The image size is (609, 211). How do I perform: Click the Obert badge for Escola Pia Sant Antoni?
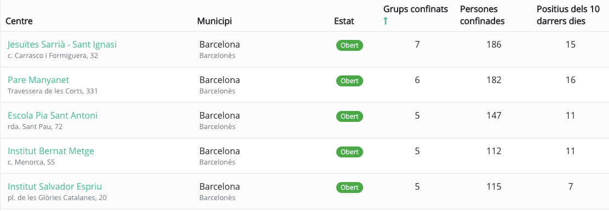[349, 116]
